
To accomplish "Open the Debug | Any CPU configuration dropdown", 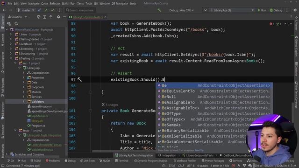I will [181, 10].
